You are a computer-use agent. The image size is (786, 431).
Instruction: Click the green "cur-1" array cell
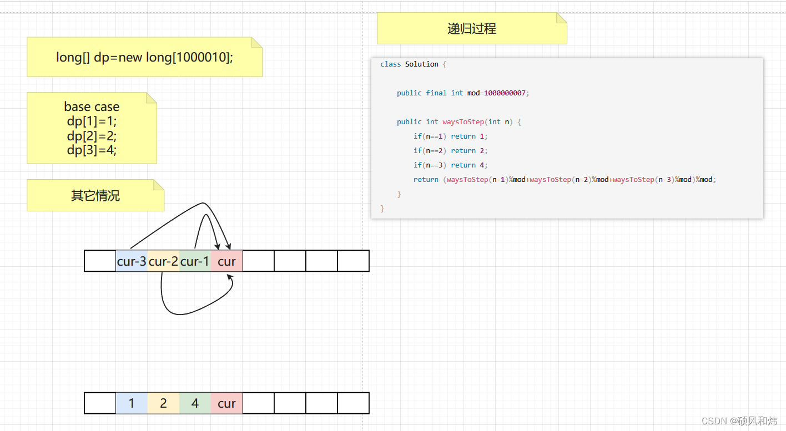[x=195, y=261]
